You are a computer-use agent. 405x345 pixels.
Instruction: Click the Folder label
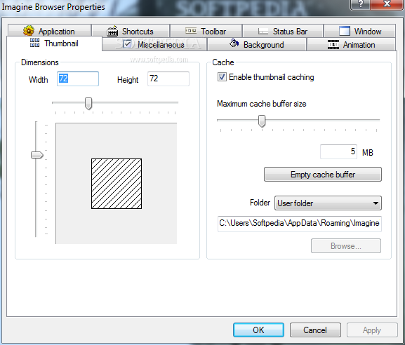260,203
